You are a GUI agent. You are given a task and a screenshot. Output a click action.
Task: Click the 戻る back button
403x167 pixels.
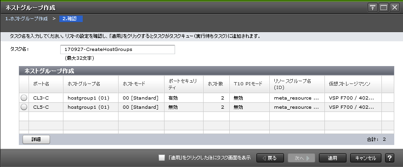click(270, 158)
